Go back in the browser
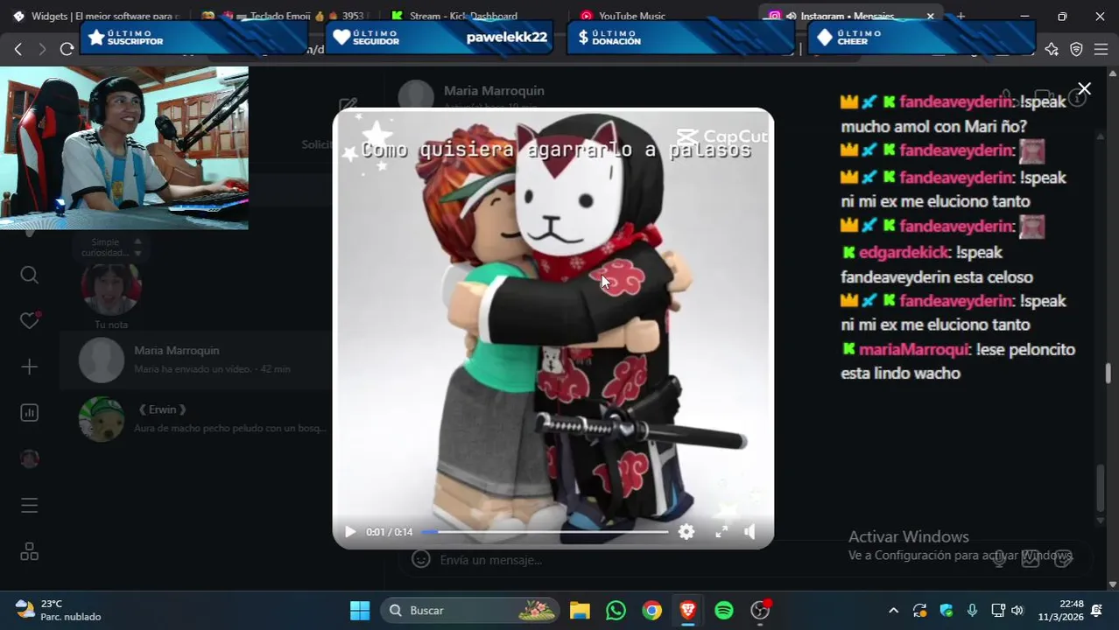This screenshot has height=630, width=1119. pyautogui.click(x=18, y=49)
